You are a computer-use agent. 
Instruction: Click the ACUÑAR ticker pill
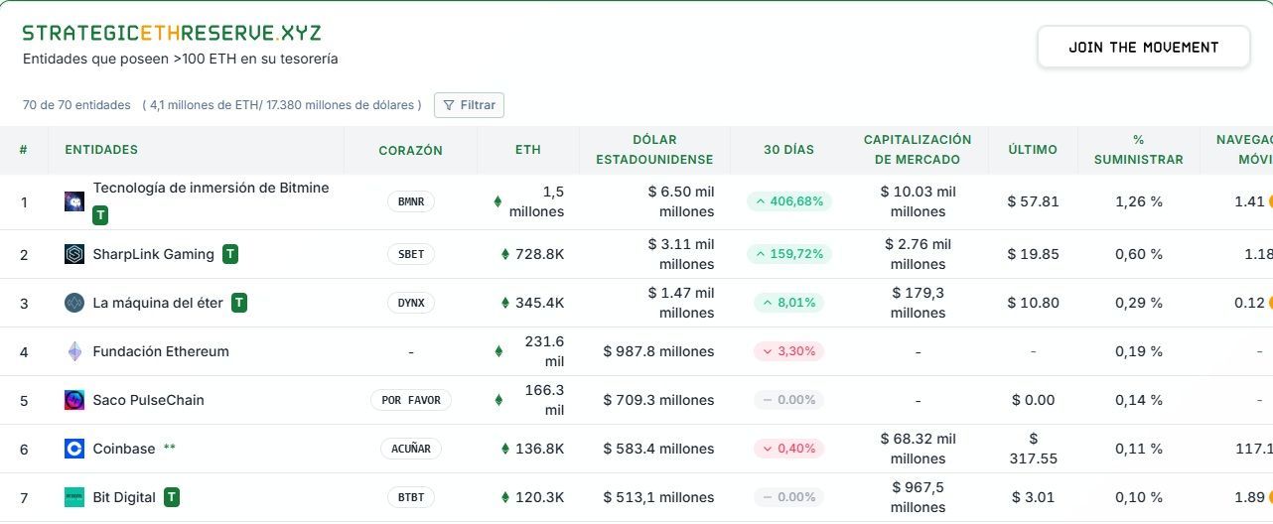click(x=410, y=449)
